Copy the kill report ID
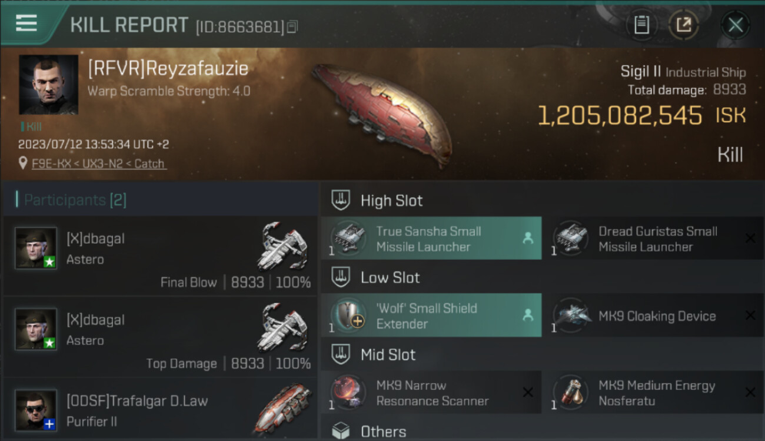The width and height of the screenshot is (765, 441). click(292, 26)
